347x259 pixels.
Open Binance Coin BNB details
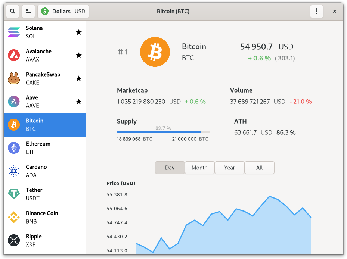click(45, 217)
